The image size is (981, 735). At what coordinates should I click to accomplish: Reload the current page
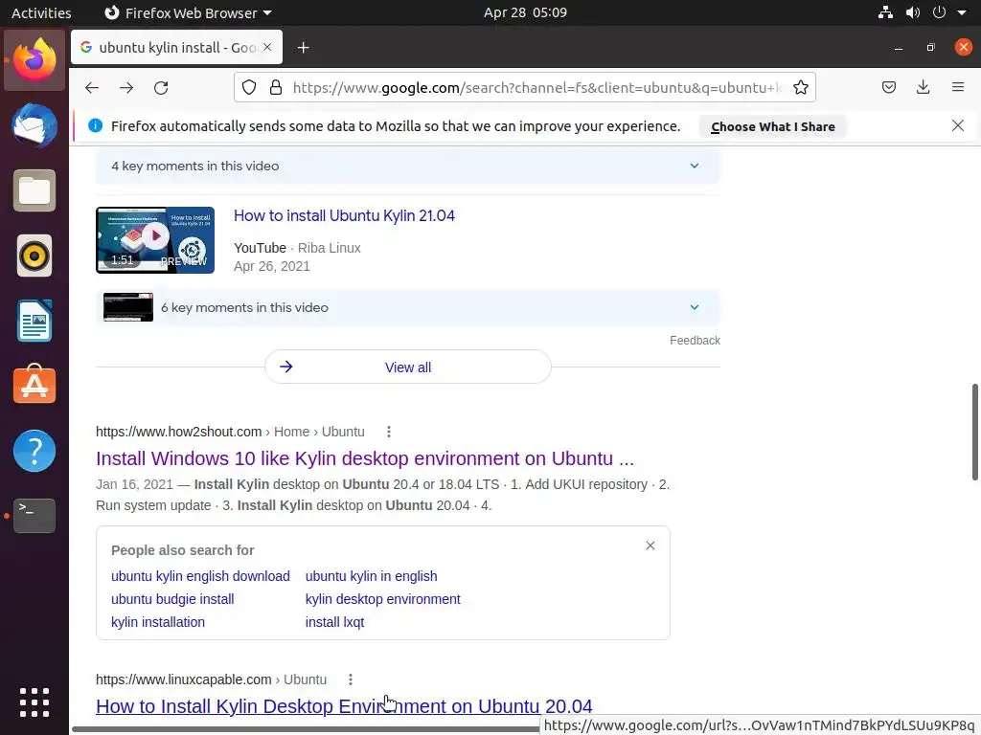coord(161,87)
